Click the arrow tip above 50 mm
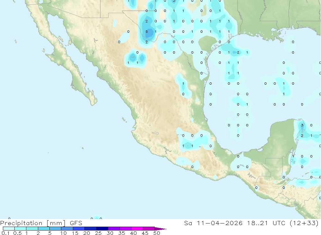Viewport: 321px width, 235px height. (x=161, y=229)
